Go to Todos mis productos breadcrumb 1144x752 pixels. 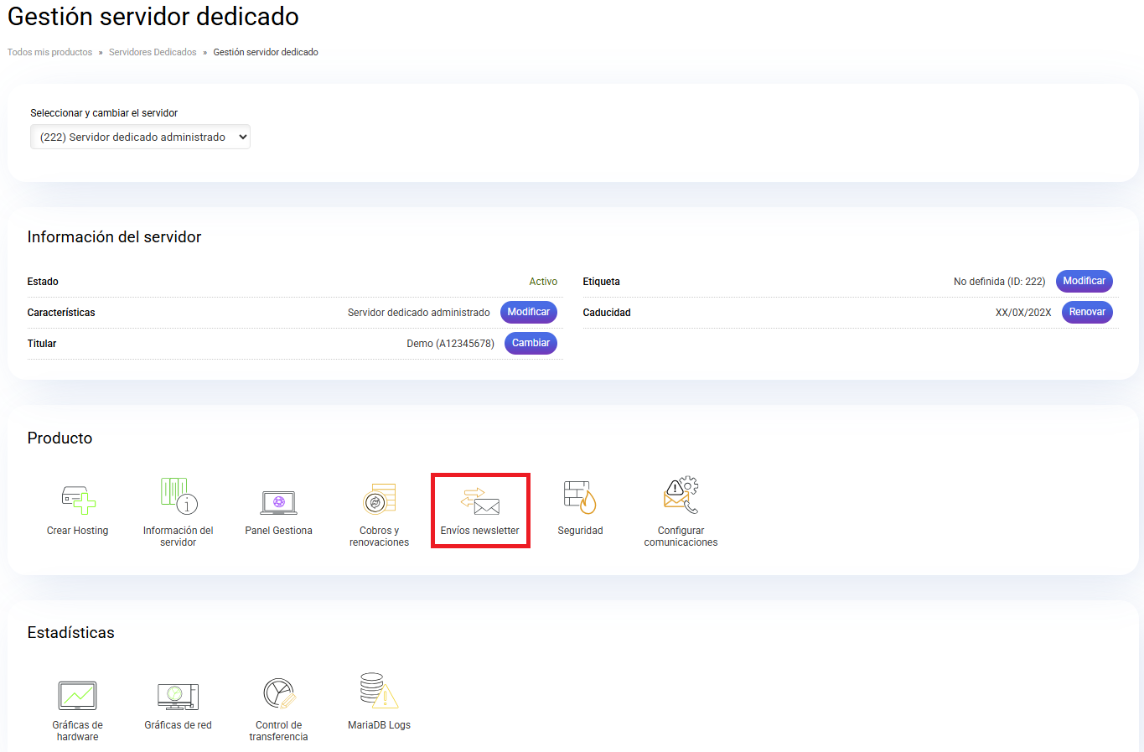tap(50, 52)
